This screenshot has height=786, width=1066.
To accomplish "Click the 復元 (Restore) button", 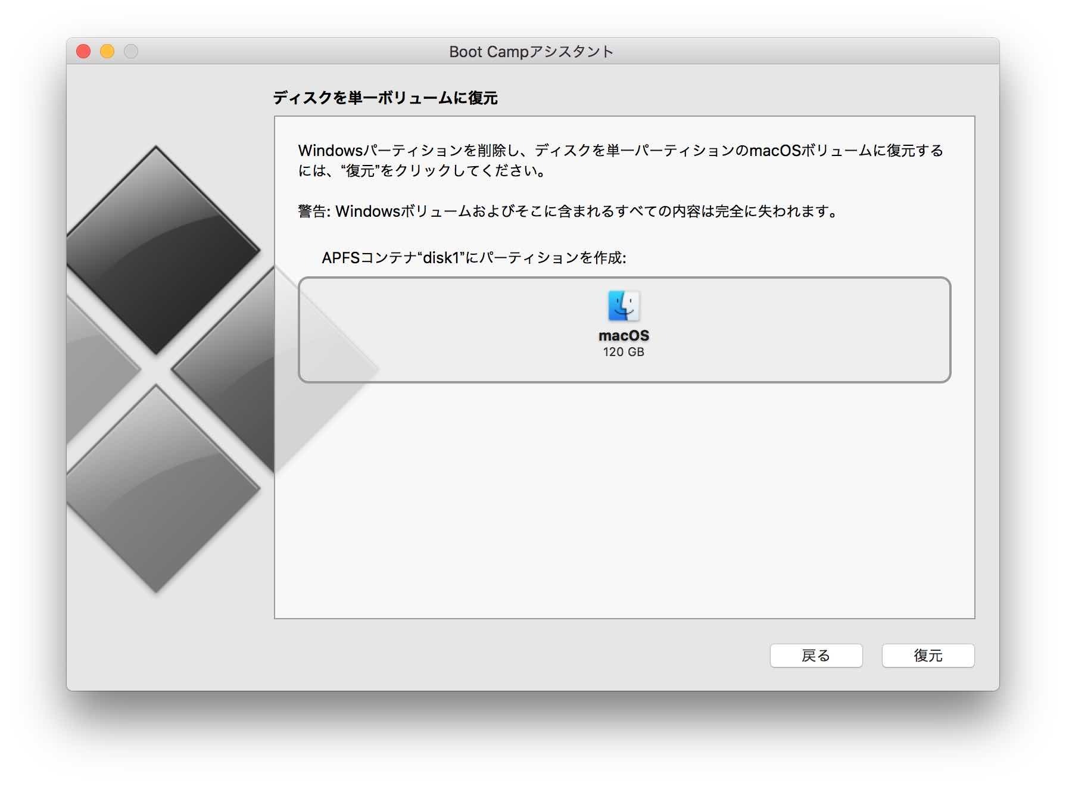I will click(x=928, y=656).
